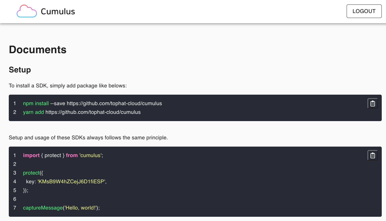Click the pink 'from' keyword

pyautogui.click(x=72, y=155)
